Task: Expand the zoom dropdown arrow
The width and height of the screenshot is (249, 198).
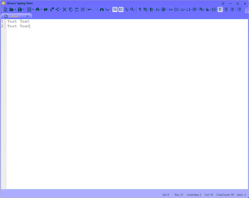Action: [135, 10]
